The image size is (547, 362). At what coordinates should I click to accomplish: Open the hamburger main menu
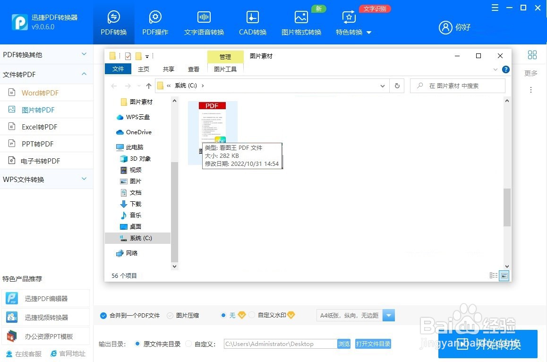(x=495, y=8)
